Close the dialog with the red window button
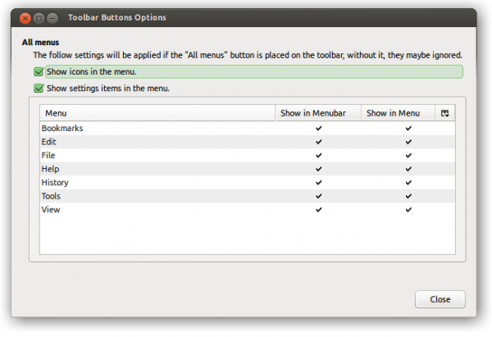 tap(25, 18)
